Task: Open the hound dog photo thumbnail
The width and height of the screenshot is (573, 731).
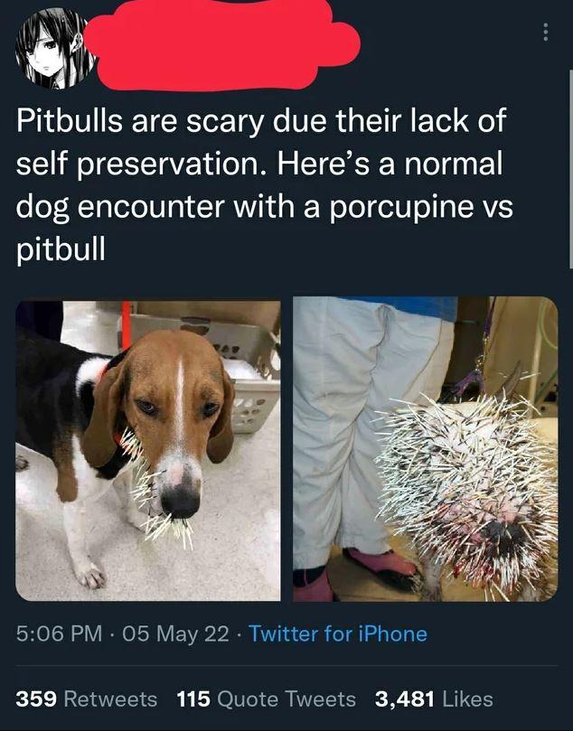Action: (148, 451)
